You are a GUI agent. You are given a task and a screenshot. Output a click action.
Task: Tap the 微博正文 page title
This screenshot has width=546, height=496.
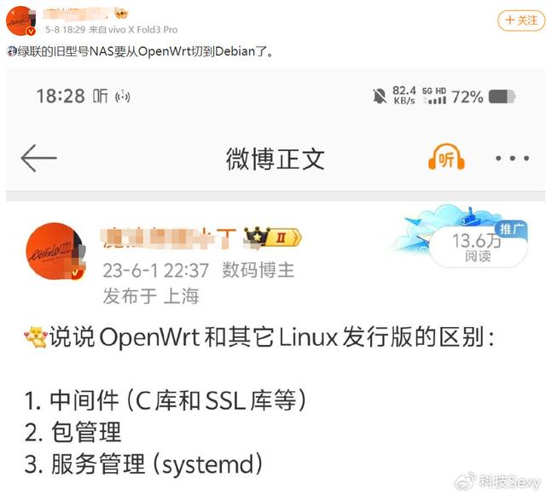click(275, 159)
